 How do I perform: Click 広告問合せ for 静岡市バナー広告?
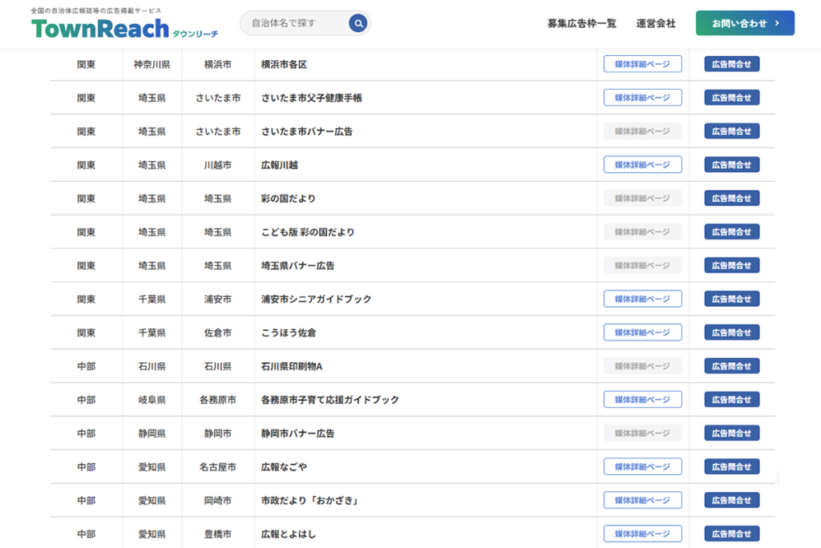pos(731,433)
